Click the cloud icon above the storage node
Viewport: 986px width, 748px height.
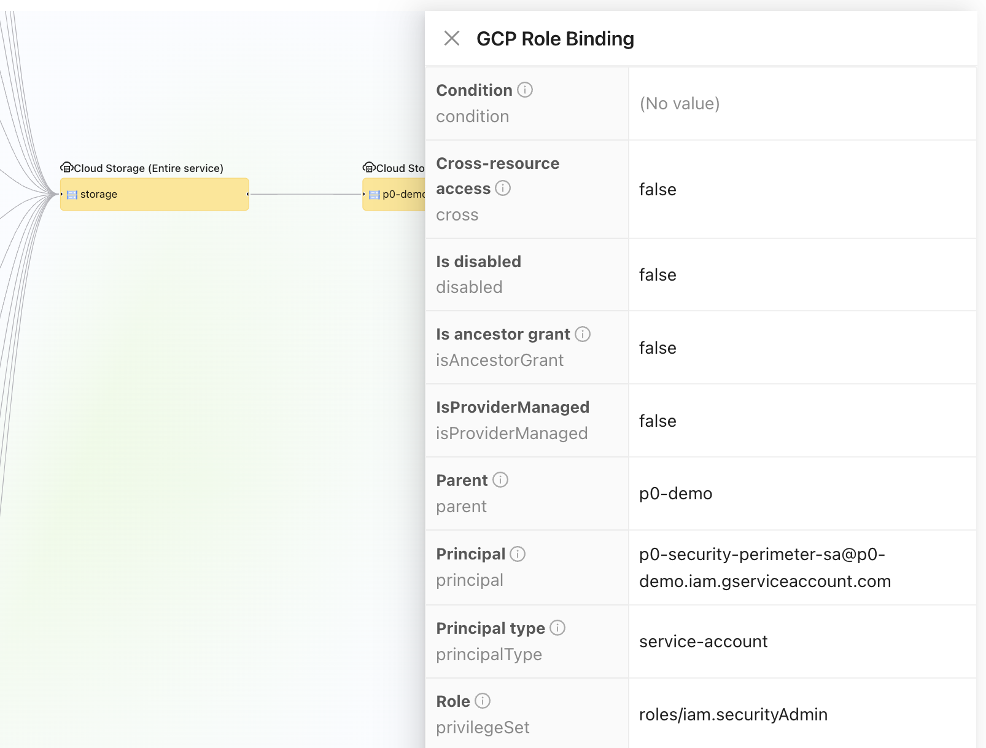[x=66, y=168]
